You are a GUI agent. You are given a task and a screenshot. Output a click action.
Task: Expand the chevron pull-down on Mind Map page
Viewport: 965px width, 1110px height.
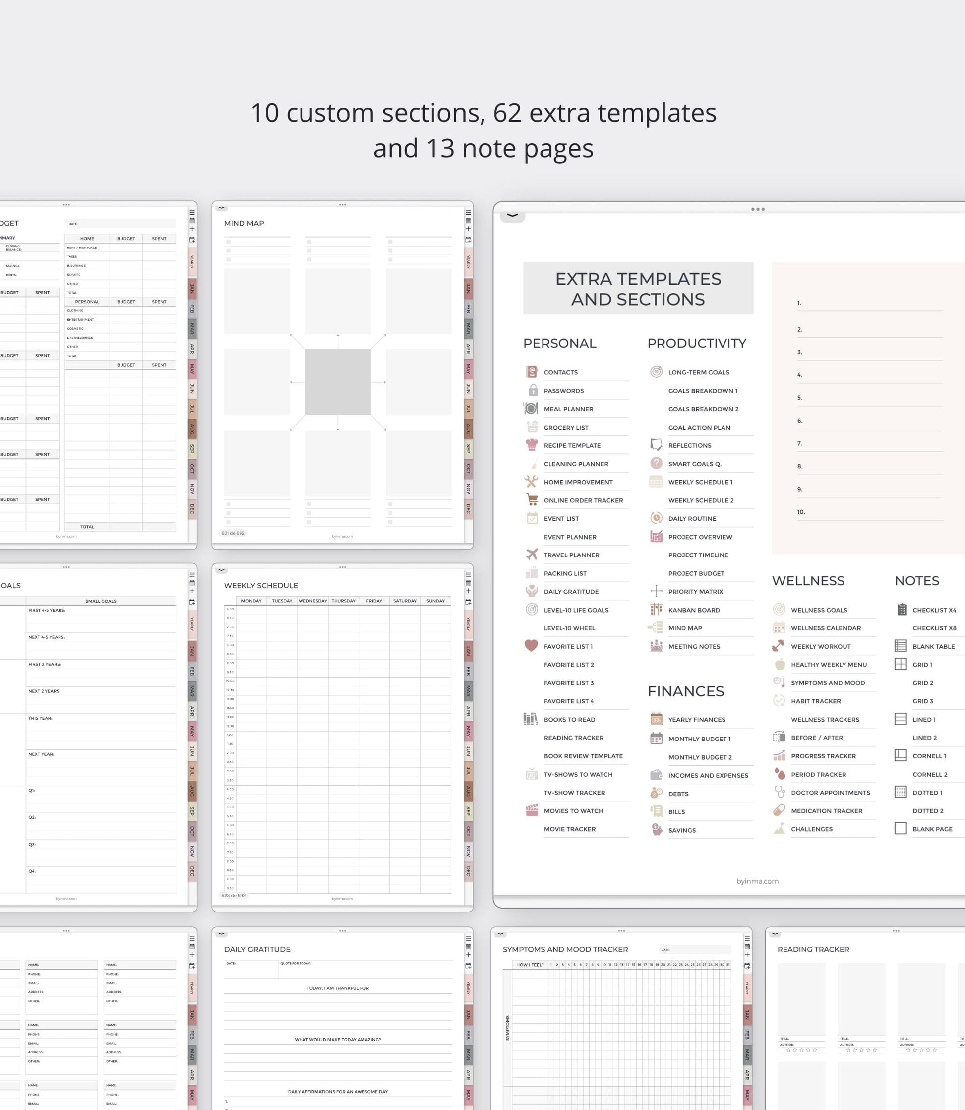tap(221, 208)
